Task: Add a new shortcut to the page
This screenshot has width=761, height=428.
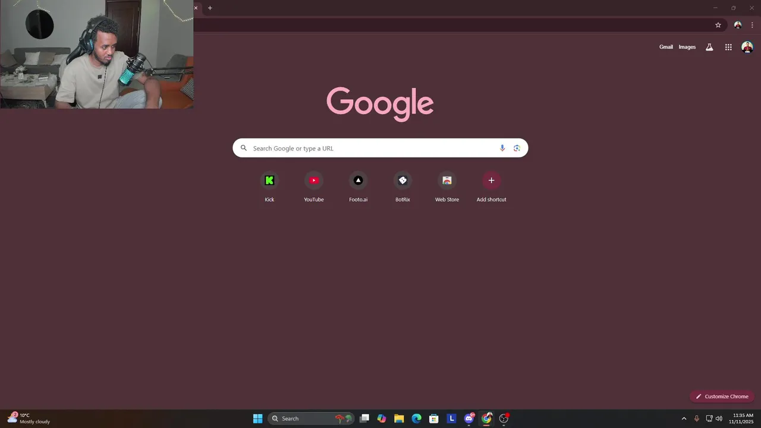Action: [x=491, y=187]
